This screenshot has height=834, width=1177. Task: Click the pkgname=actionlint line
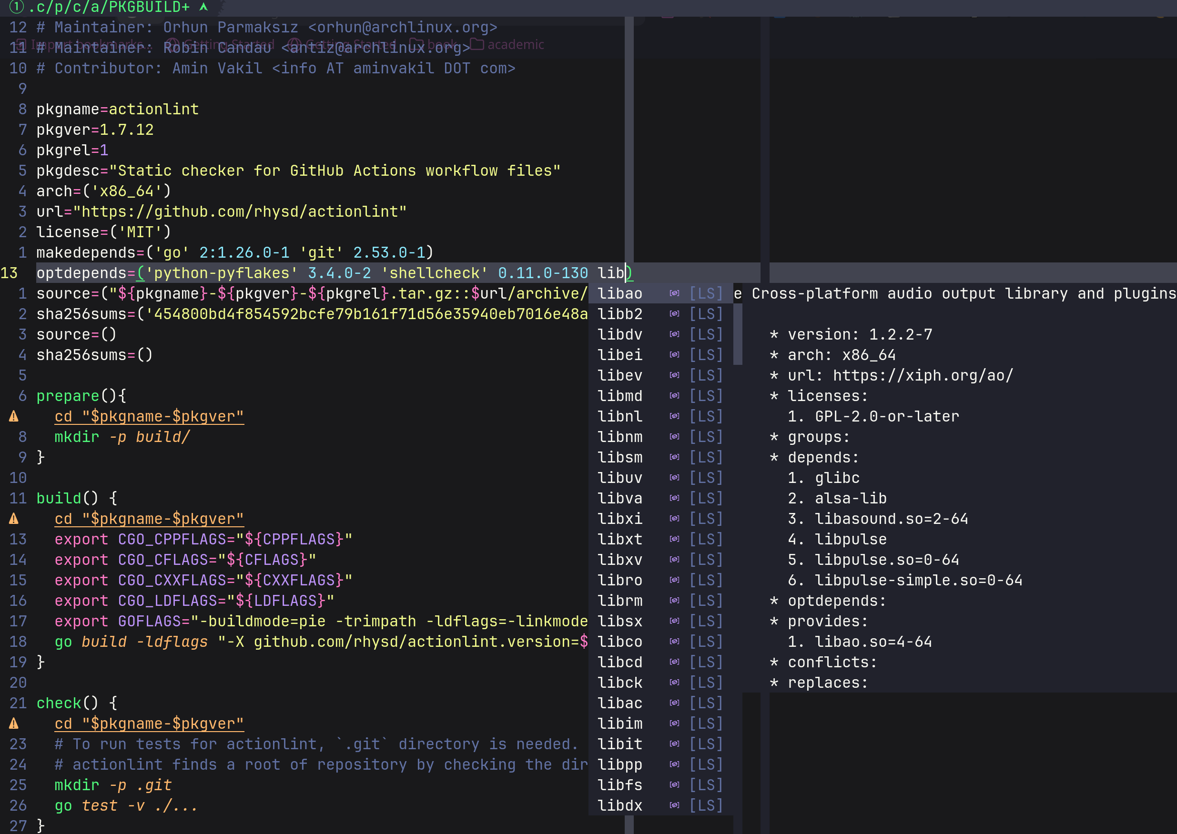(x=118, y=109)
